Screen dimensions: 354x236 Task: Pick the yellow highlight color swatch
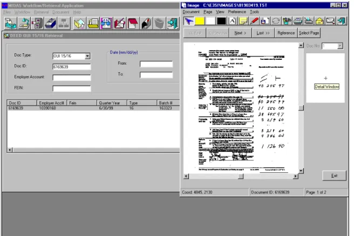click(200, 21)
